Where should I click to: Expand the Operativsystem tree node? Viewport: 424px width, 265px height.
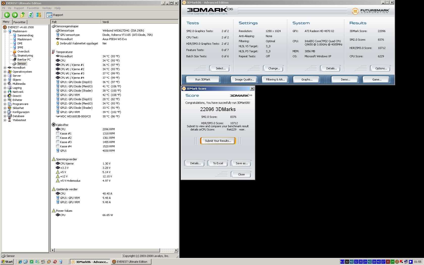[5, 72]
